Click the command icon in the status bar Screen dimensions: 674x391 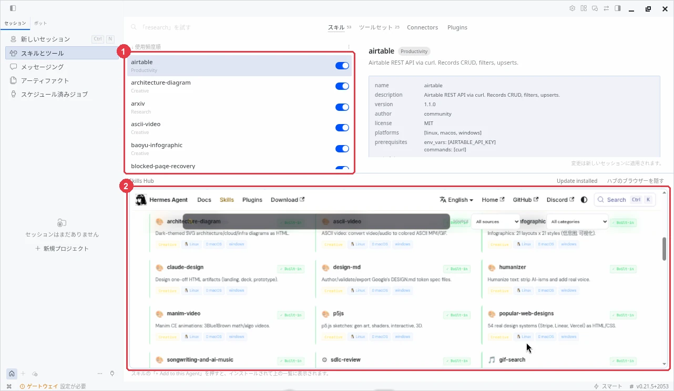click(9, 386)
